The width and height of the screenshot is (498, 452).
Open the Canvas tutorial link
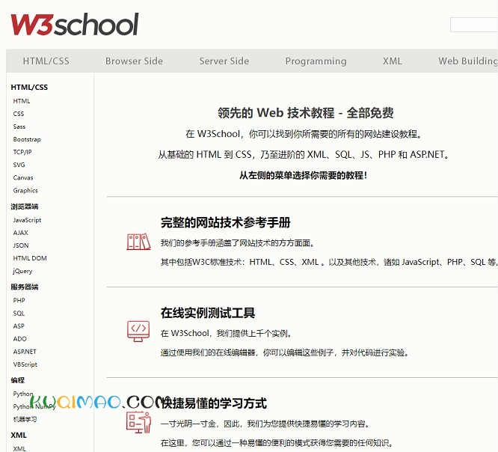23,177
